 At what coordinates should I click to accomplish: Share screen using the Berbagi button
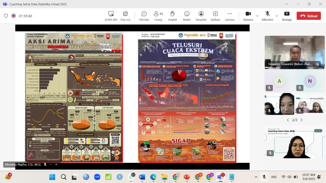(x=287, y=16)
